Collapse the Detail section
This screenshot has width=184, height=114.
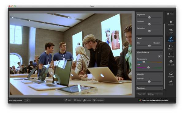click(161, 38)
